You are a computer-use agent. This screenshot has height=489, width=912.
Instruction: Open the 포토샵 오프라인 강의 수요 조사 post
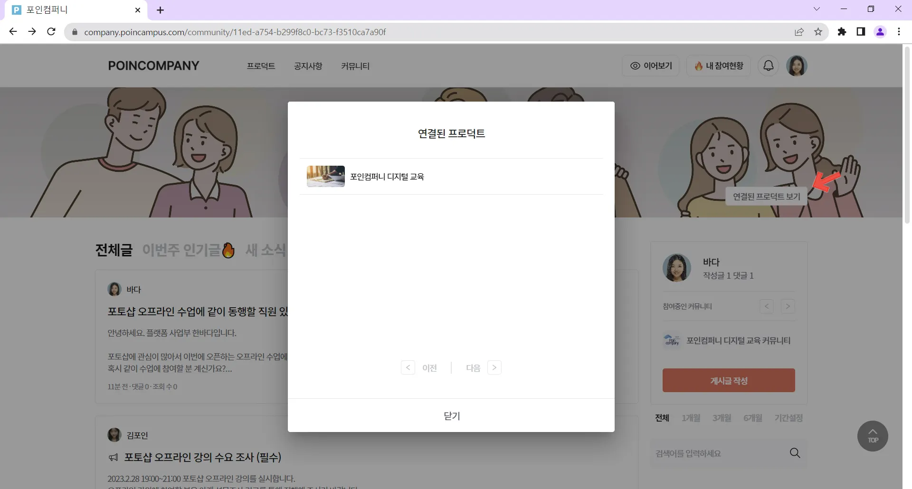click(203, 457)
